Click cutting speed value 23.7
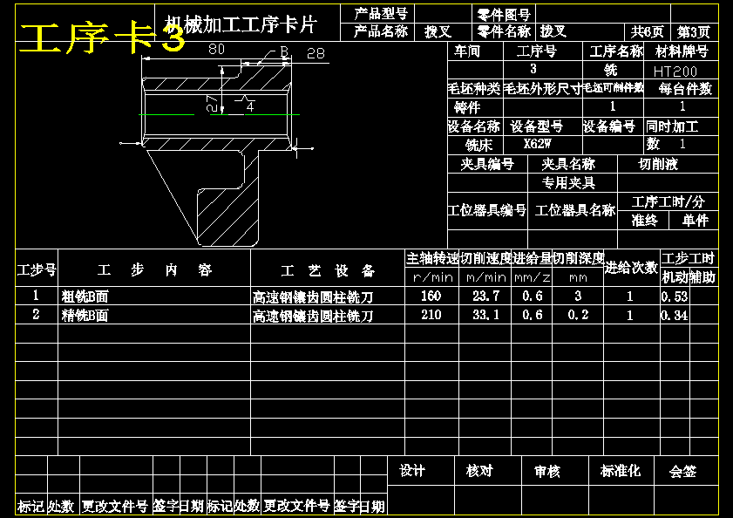 (x=485, y=296)
